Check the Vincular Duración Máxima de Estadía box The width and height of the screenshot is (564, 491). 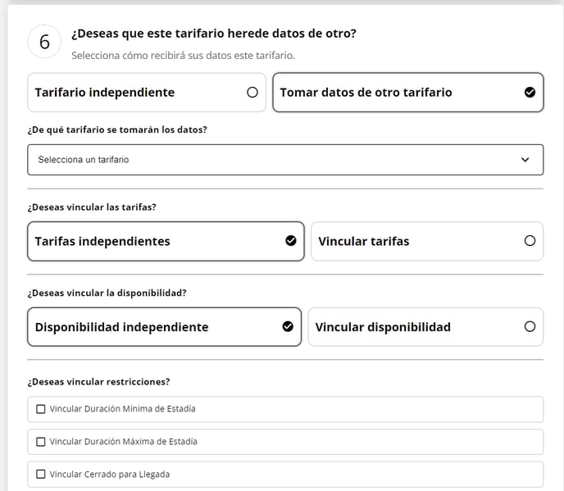(x=41, y=442)
